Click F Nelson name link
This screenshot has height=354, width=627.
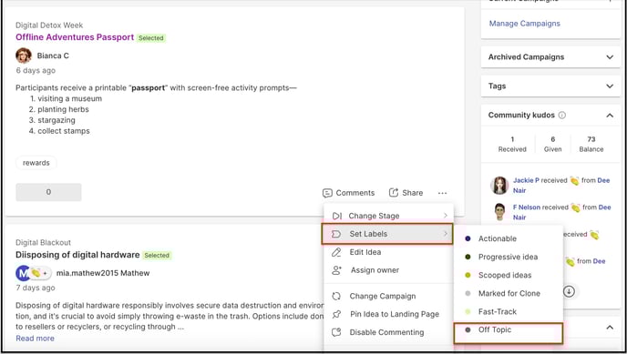pyautogui.click(x=527, y=207)
